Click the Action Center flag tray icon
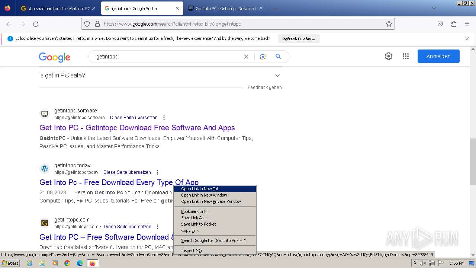Image resolution: width=476 pixels, height=268 pixels. pyautogui.click(x=441, y=263)
